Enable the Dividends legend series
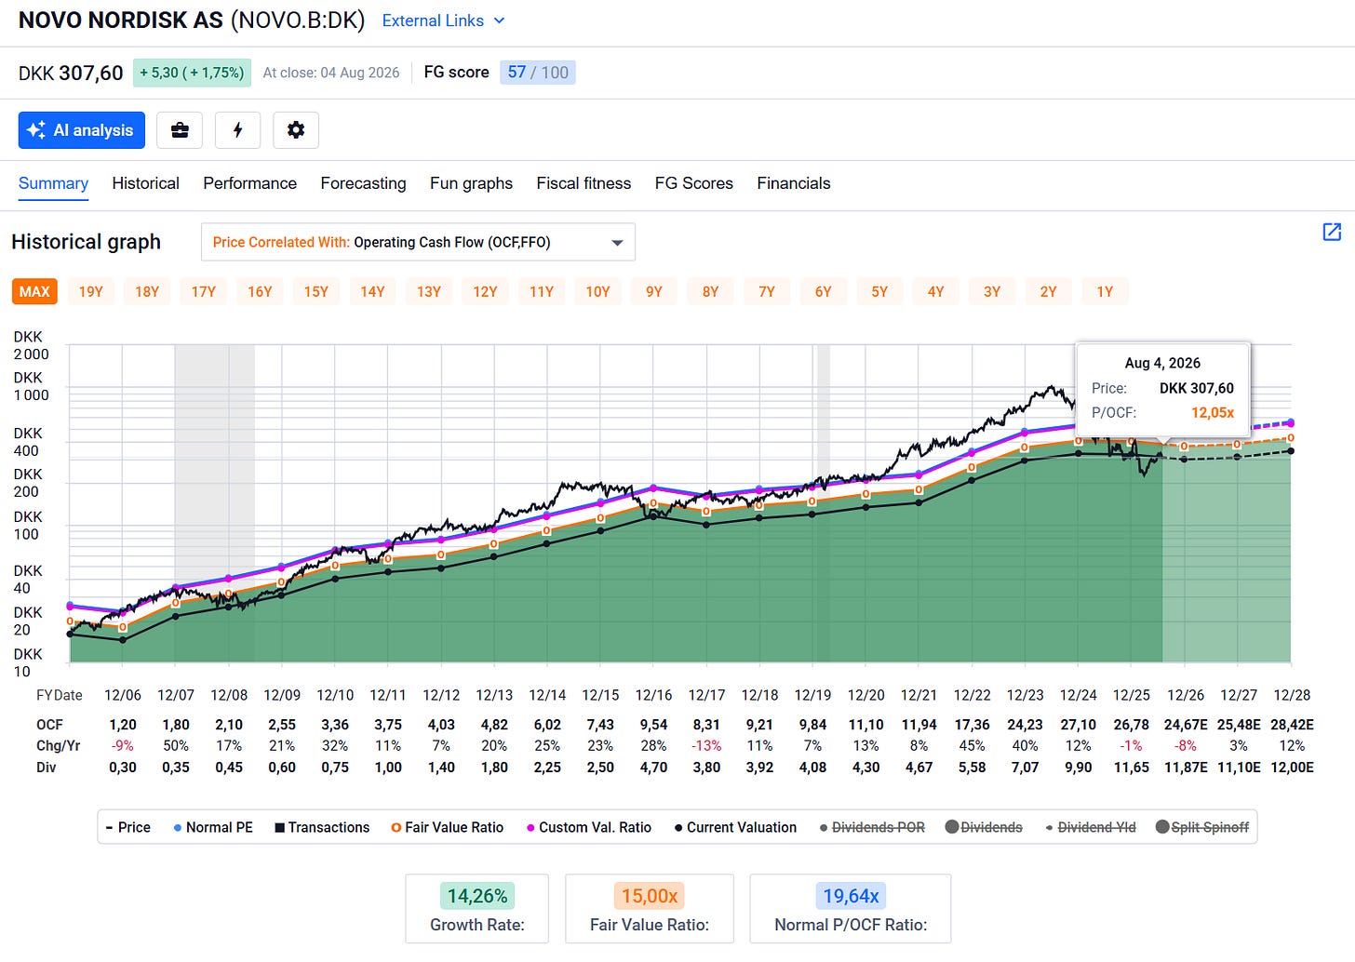 tap(984, 827)
